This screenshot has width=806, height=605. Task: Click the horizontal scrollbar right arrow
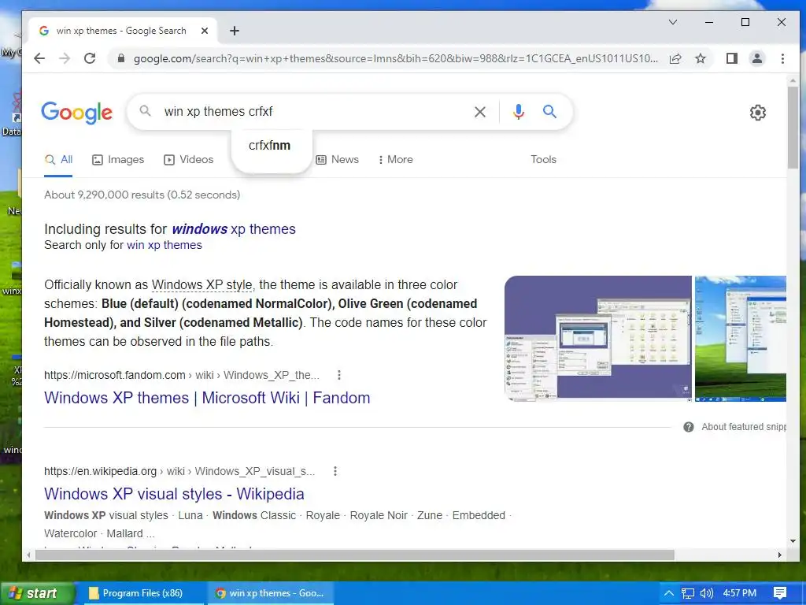point(780,555)
